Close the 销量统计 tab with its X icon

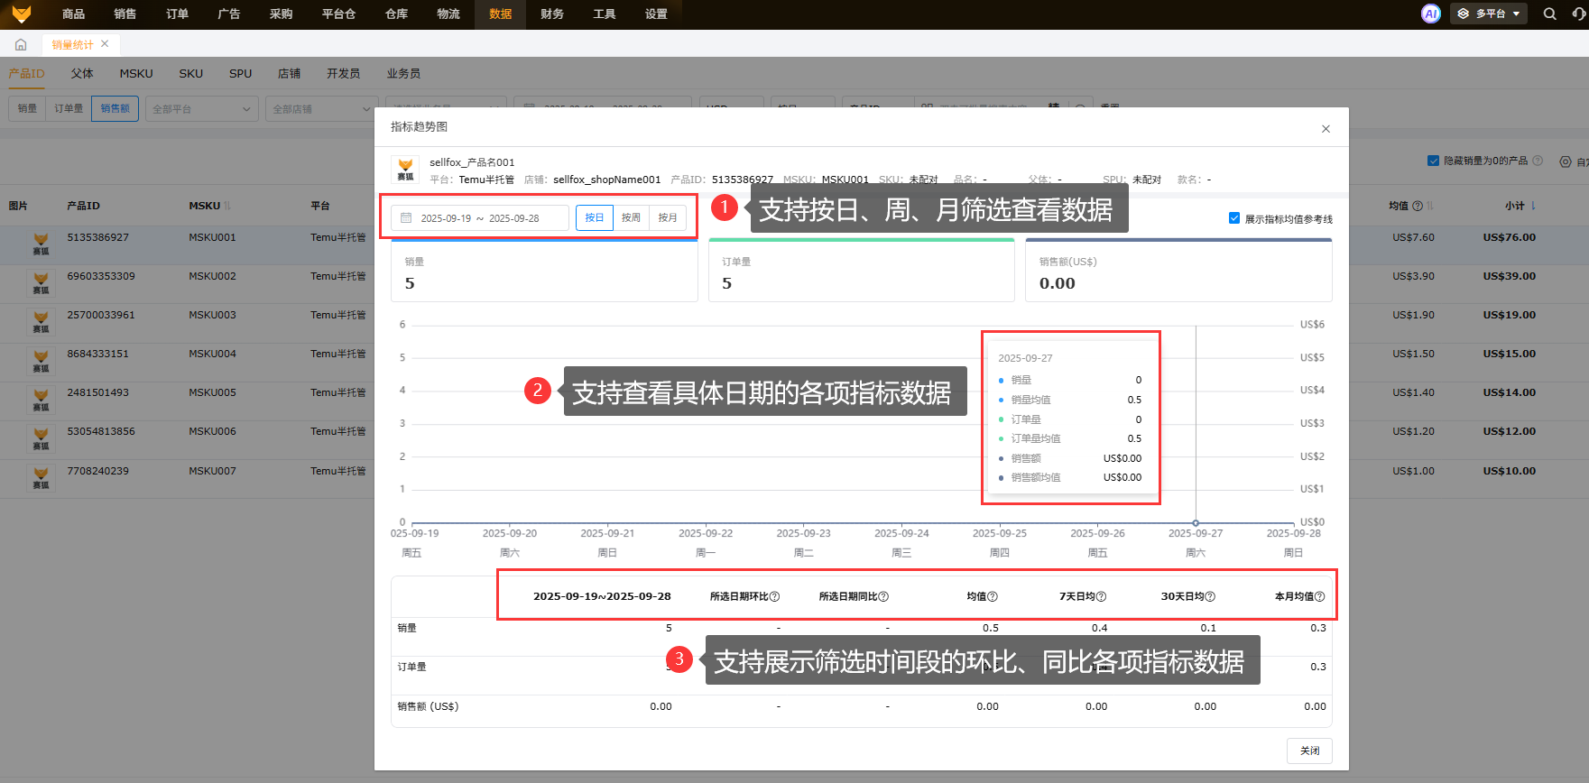point(105,44)
